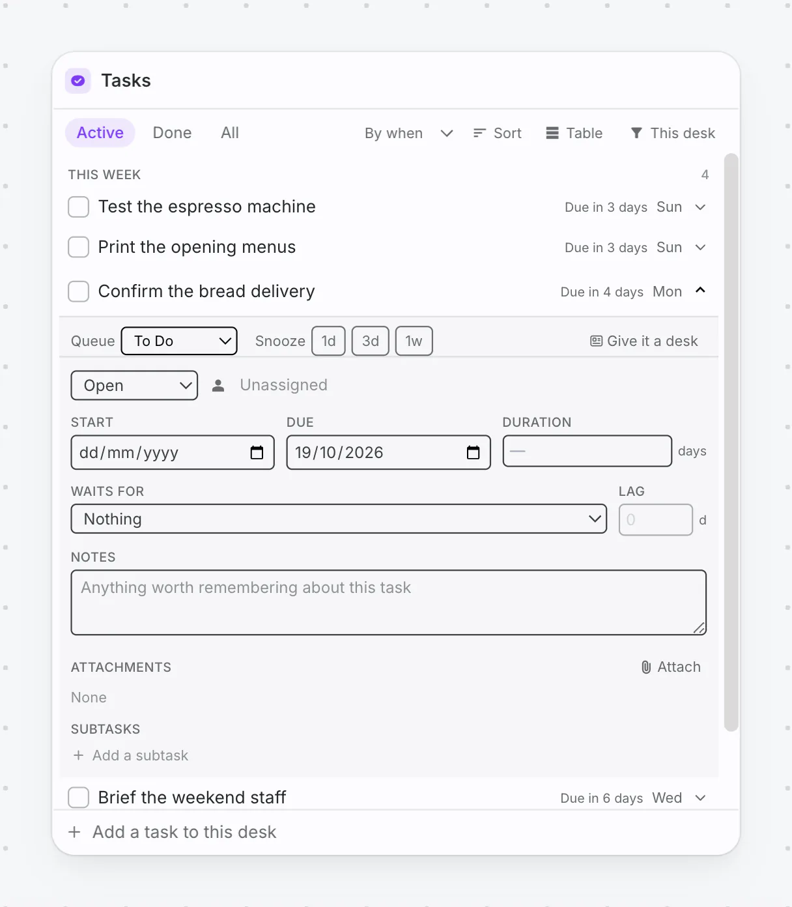The height and width of the screenshot is (907, 792).
Task: Switch to Table view
Action: point(574,133)
